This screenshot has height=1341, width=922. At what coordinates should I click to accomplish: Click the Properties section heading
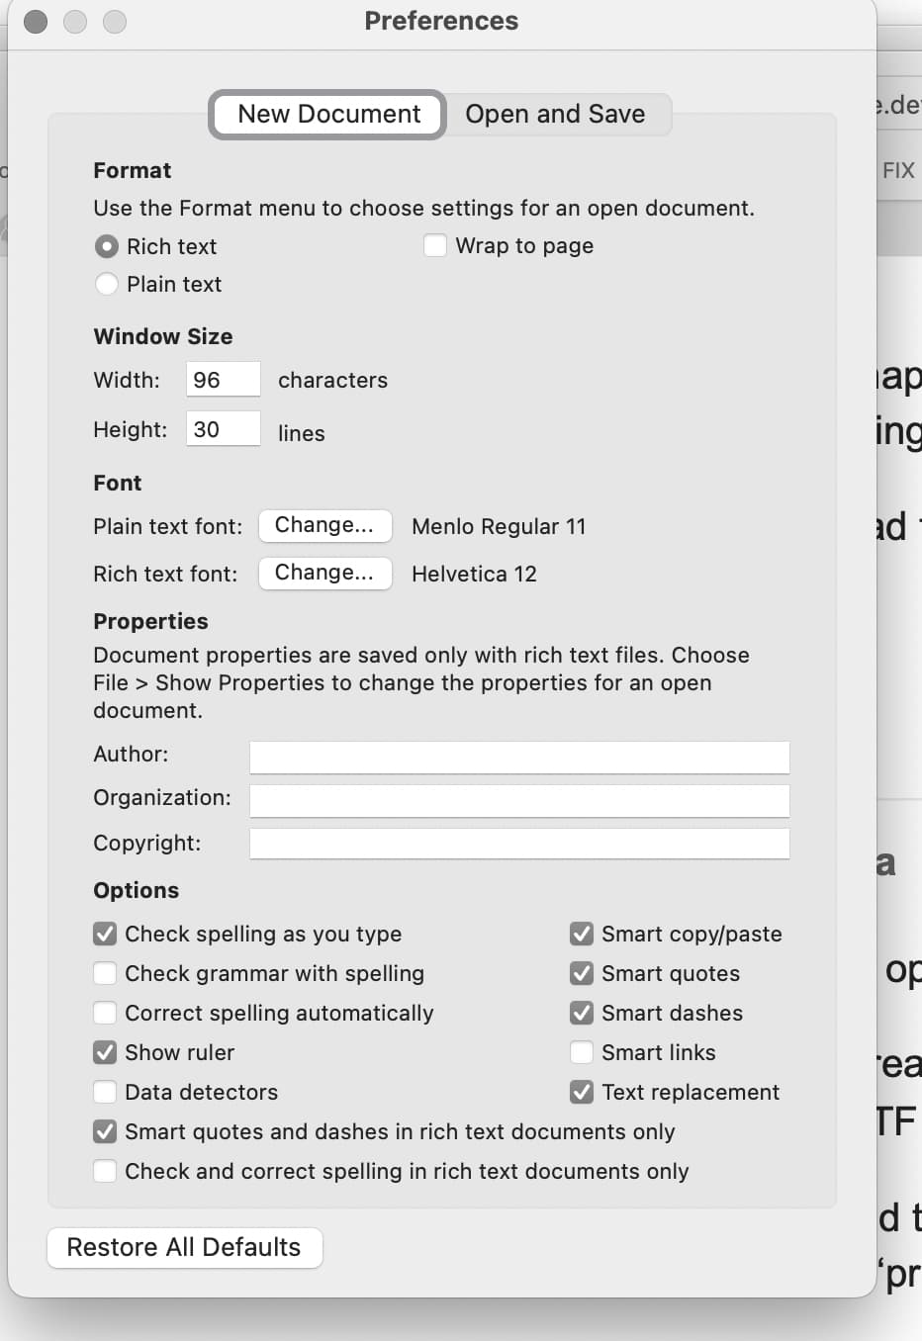pyautogui.click(x=150, y=621)
